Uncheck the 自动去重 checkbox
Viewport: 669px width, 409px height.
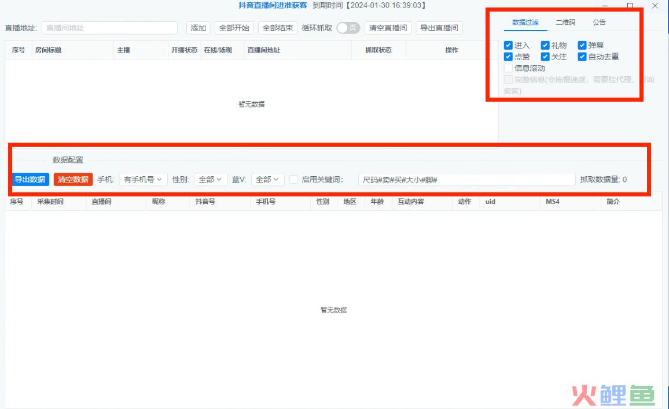point(582,57)
